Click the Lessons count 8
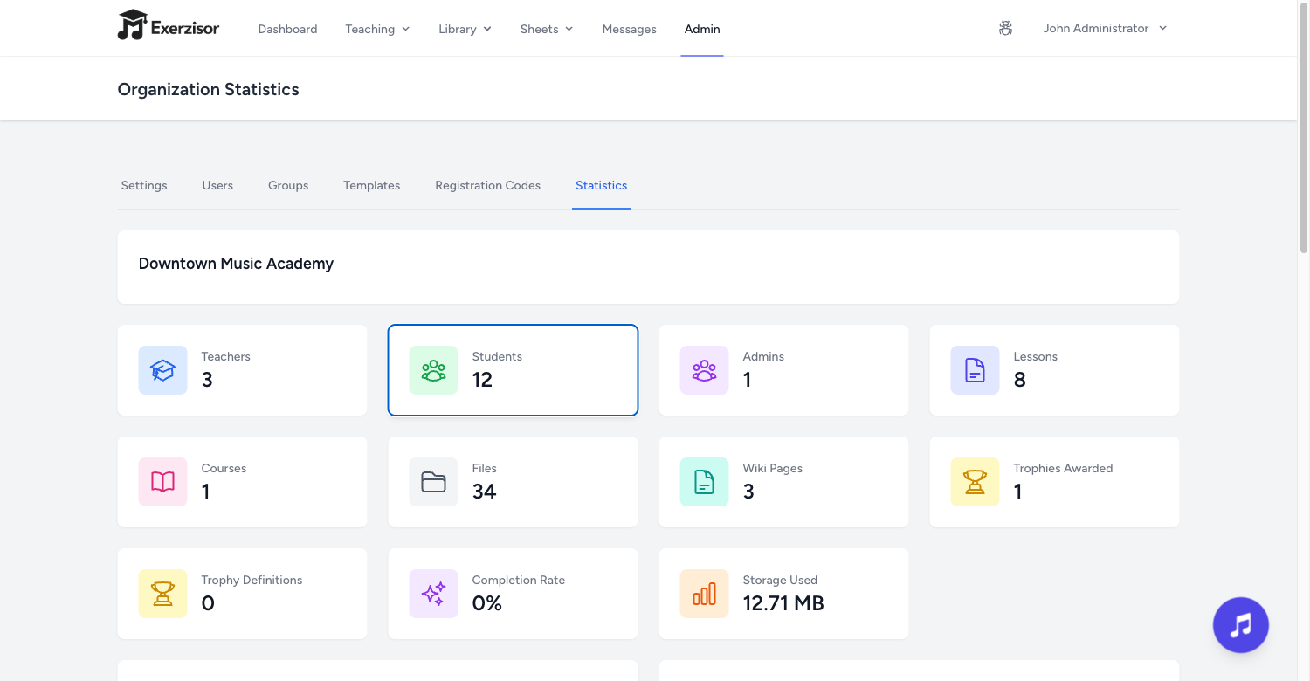This screenshot has width=1310, height=681. (x=1019, y=380)
